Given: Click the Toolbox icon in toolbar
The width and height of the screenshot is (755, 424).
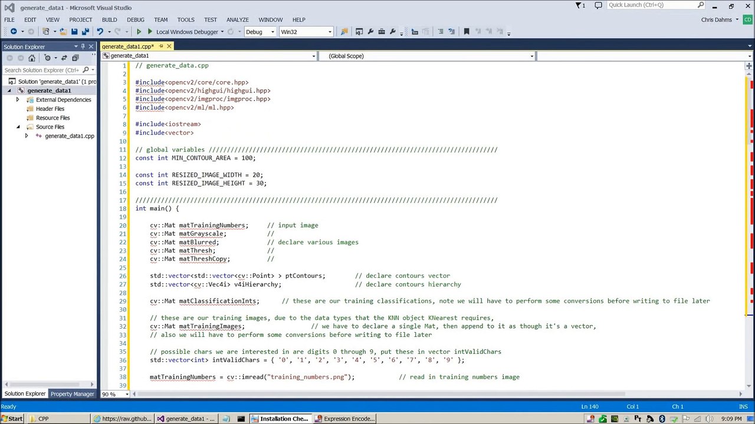Looking at the screenshot, I should coord(382,32).
